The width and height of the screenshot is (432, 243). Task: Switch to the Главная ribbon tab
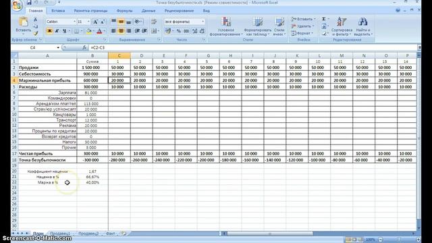36,11
